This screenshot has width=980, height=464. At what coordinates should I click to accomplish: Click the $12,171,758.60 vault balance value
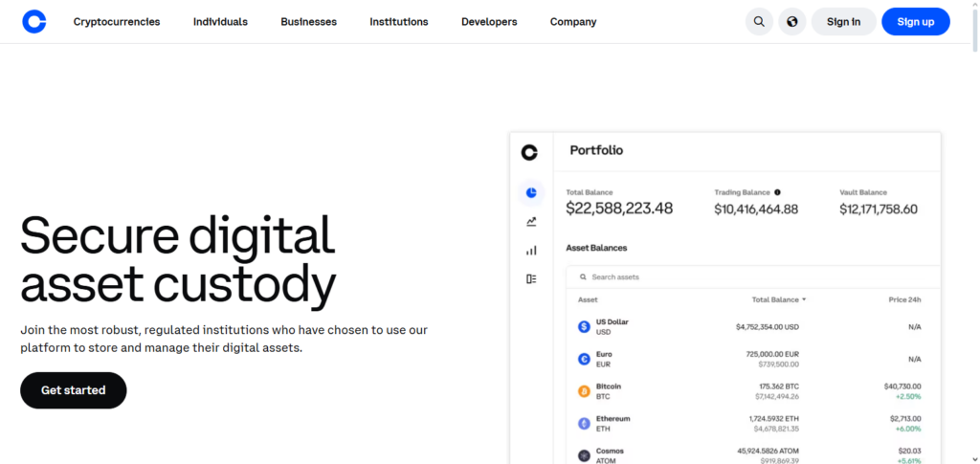click(879, 210)
